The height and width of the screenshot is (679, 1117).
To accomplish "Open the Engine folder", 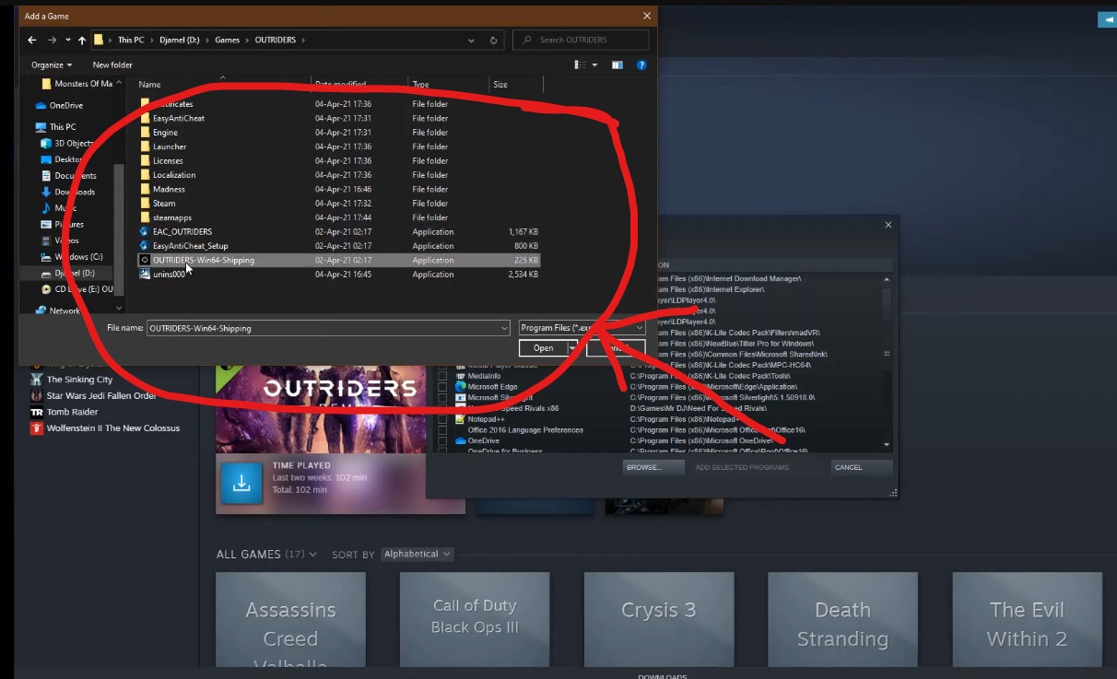I will tap(165, 133).
